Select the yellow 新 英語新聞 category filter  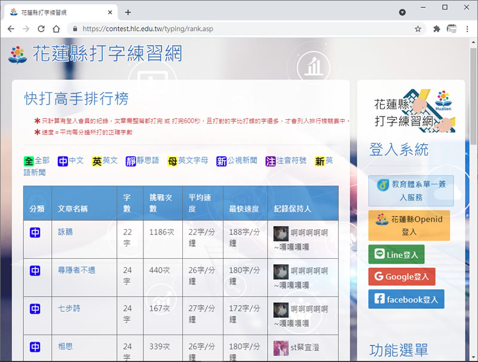point(324,160)
